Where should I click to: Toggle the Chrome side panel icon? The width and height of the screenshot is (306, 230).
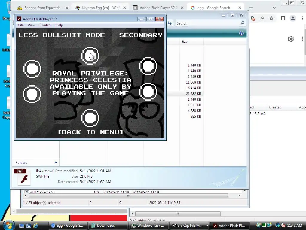coord(283,18)
